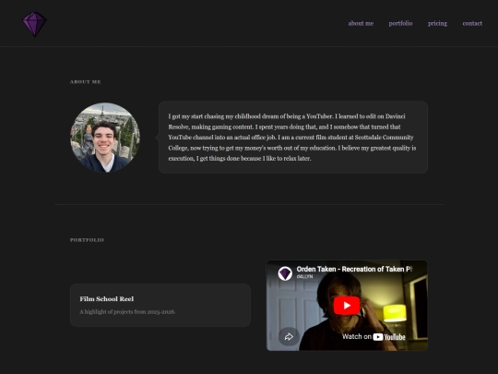This screenshot has width=498, height=374.
Task: Click the circular Paris profile photo
Action: tap(105, 138)
